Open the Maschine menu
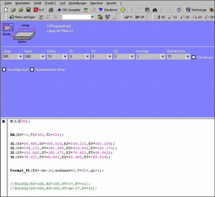This screenshot has width=215, height=197. (x=96, y=3)
